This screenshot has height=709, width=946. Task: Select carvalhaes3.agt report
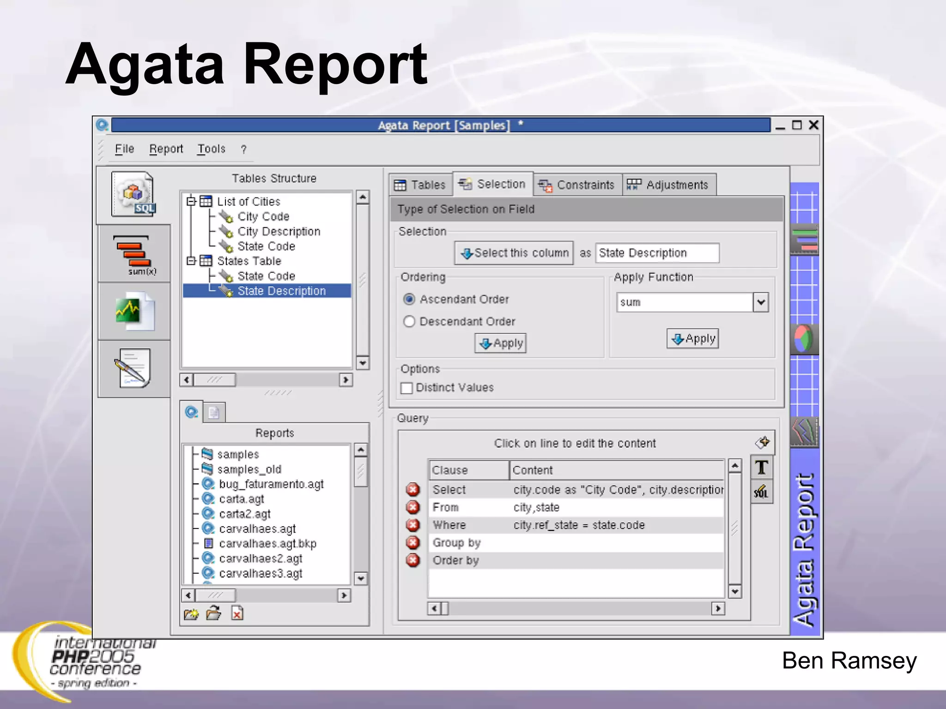point(261,573)
